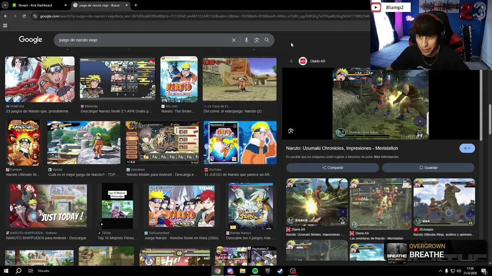Reload the Google search page
The height and width of the screenshot is (276, 492).
click(24, 16)
